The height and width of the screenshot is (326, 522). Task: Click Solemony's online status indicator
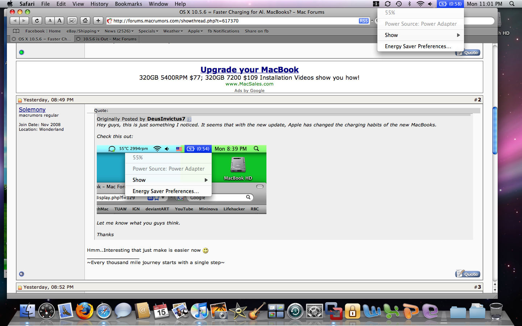pyautogui.click(x=21, y=274)
